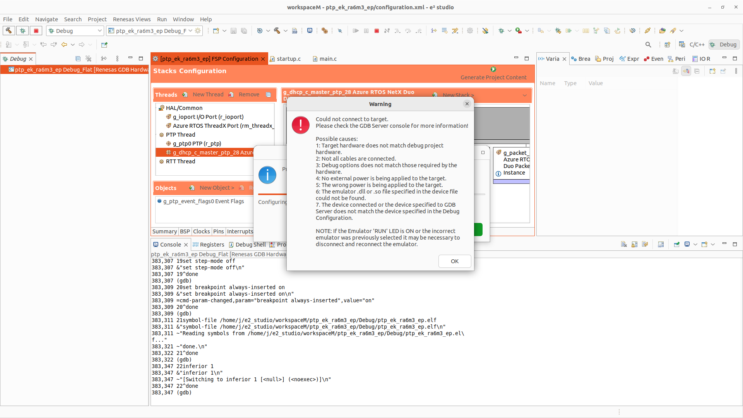Click New Thread text button
743x418 pixels.
coord(208,94)
